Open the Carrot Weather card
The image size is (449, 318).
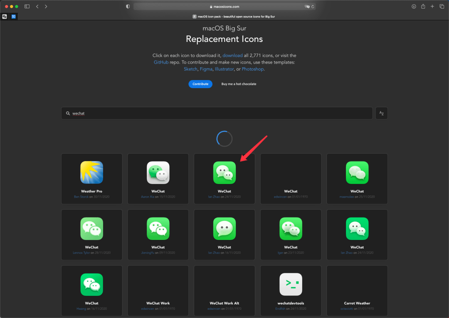pos(357,291)
